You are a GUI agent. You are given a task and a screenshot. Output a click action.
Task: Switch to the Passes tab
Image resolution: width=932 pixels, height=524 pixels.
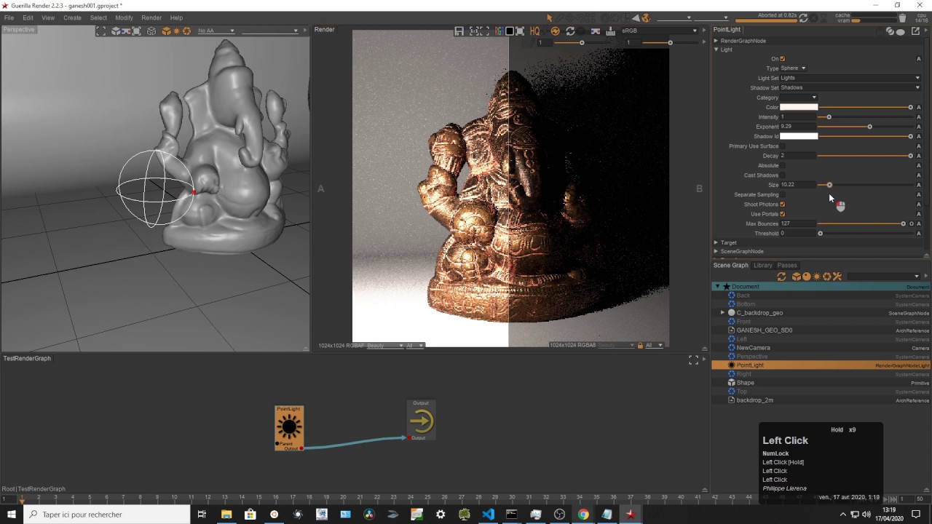click(787, 266)
